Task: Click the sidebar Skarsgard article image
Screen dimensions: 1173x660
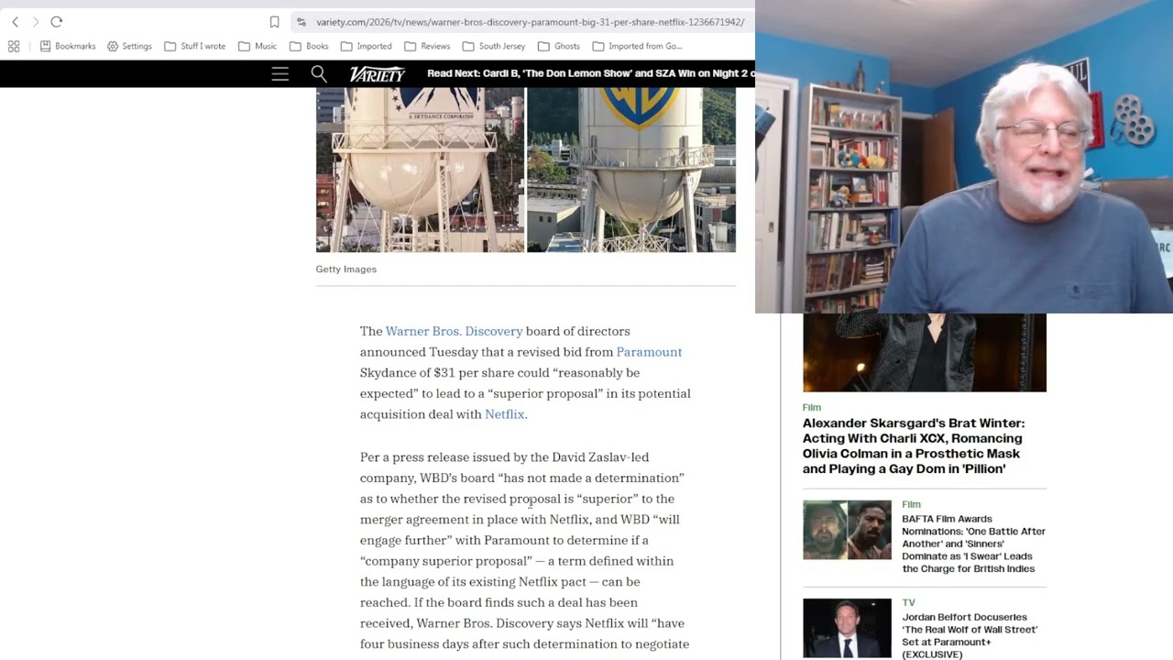Action: [925, 353]
